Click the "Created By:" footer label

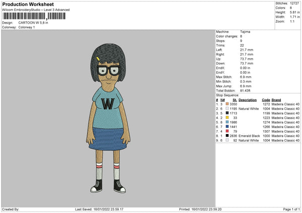(11, 209)
